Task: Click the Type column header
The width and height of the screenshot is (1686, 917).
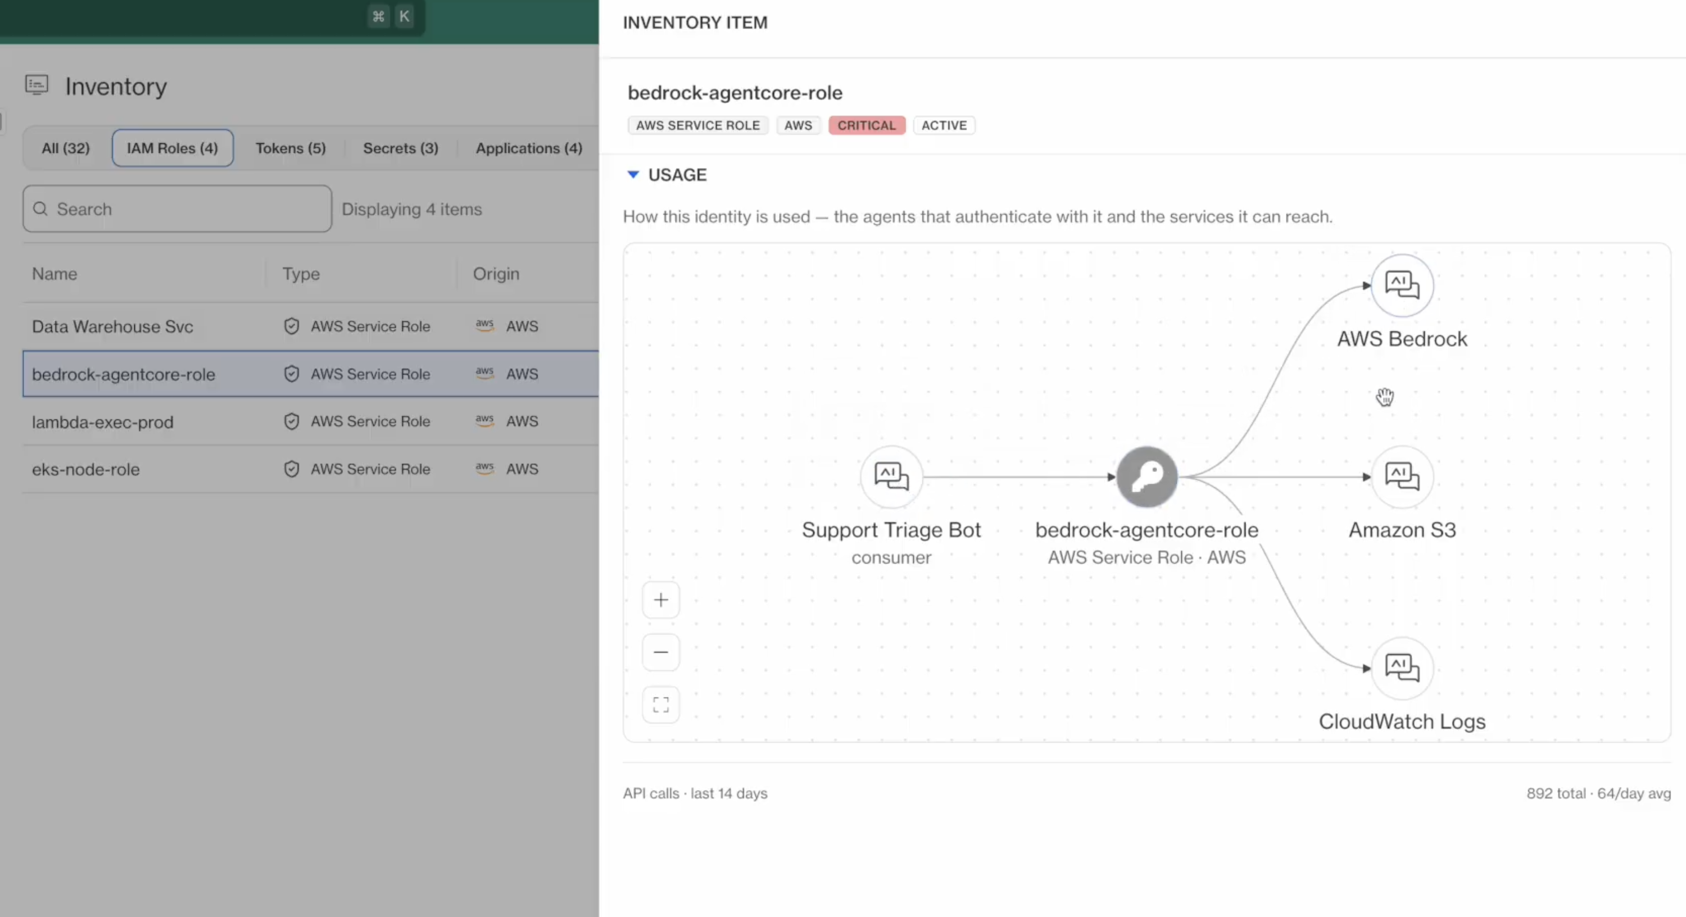Action: tap(301, 274)
